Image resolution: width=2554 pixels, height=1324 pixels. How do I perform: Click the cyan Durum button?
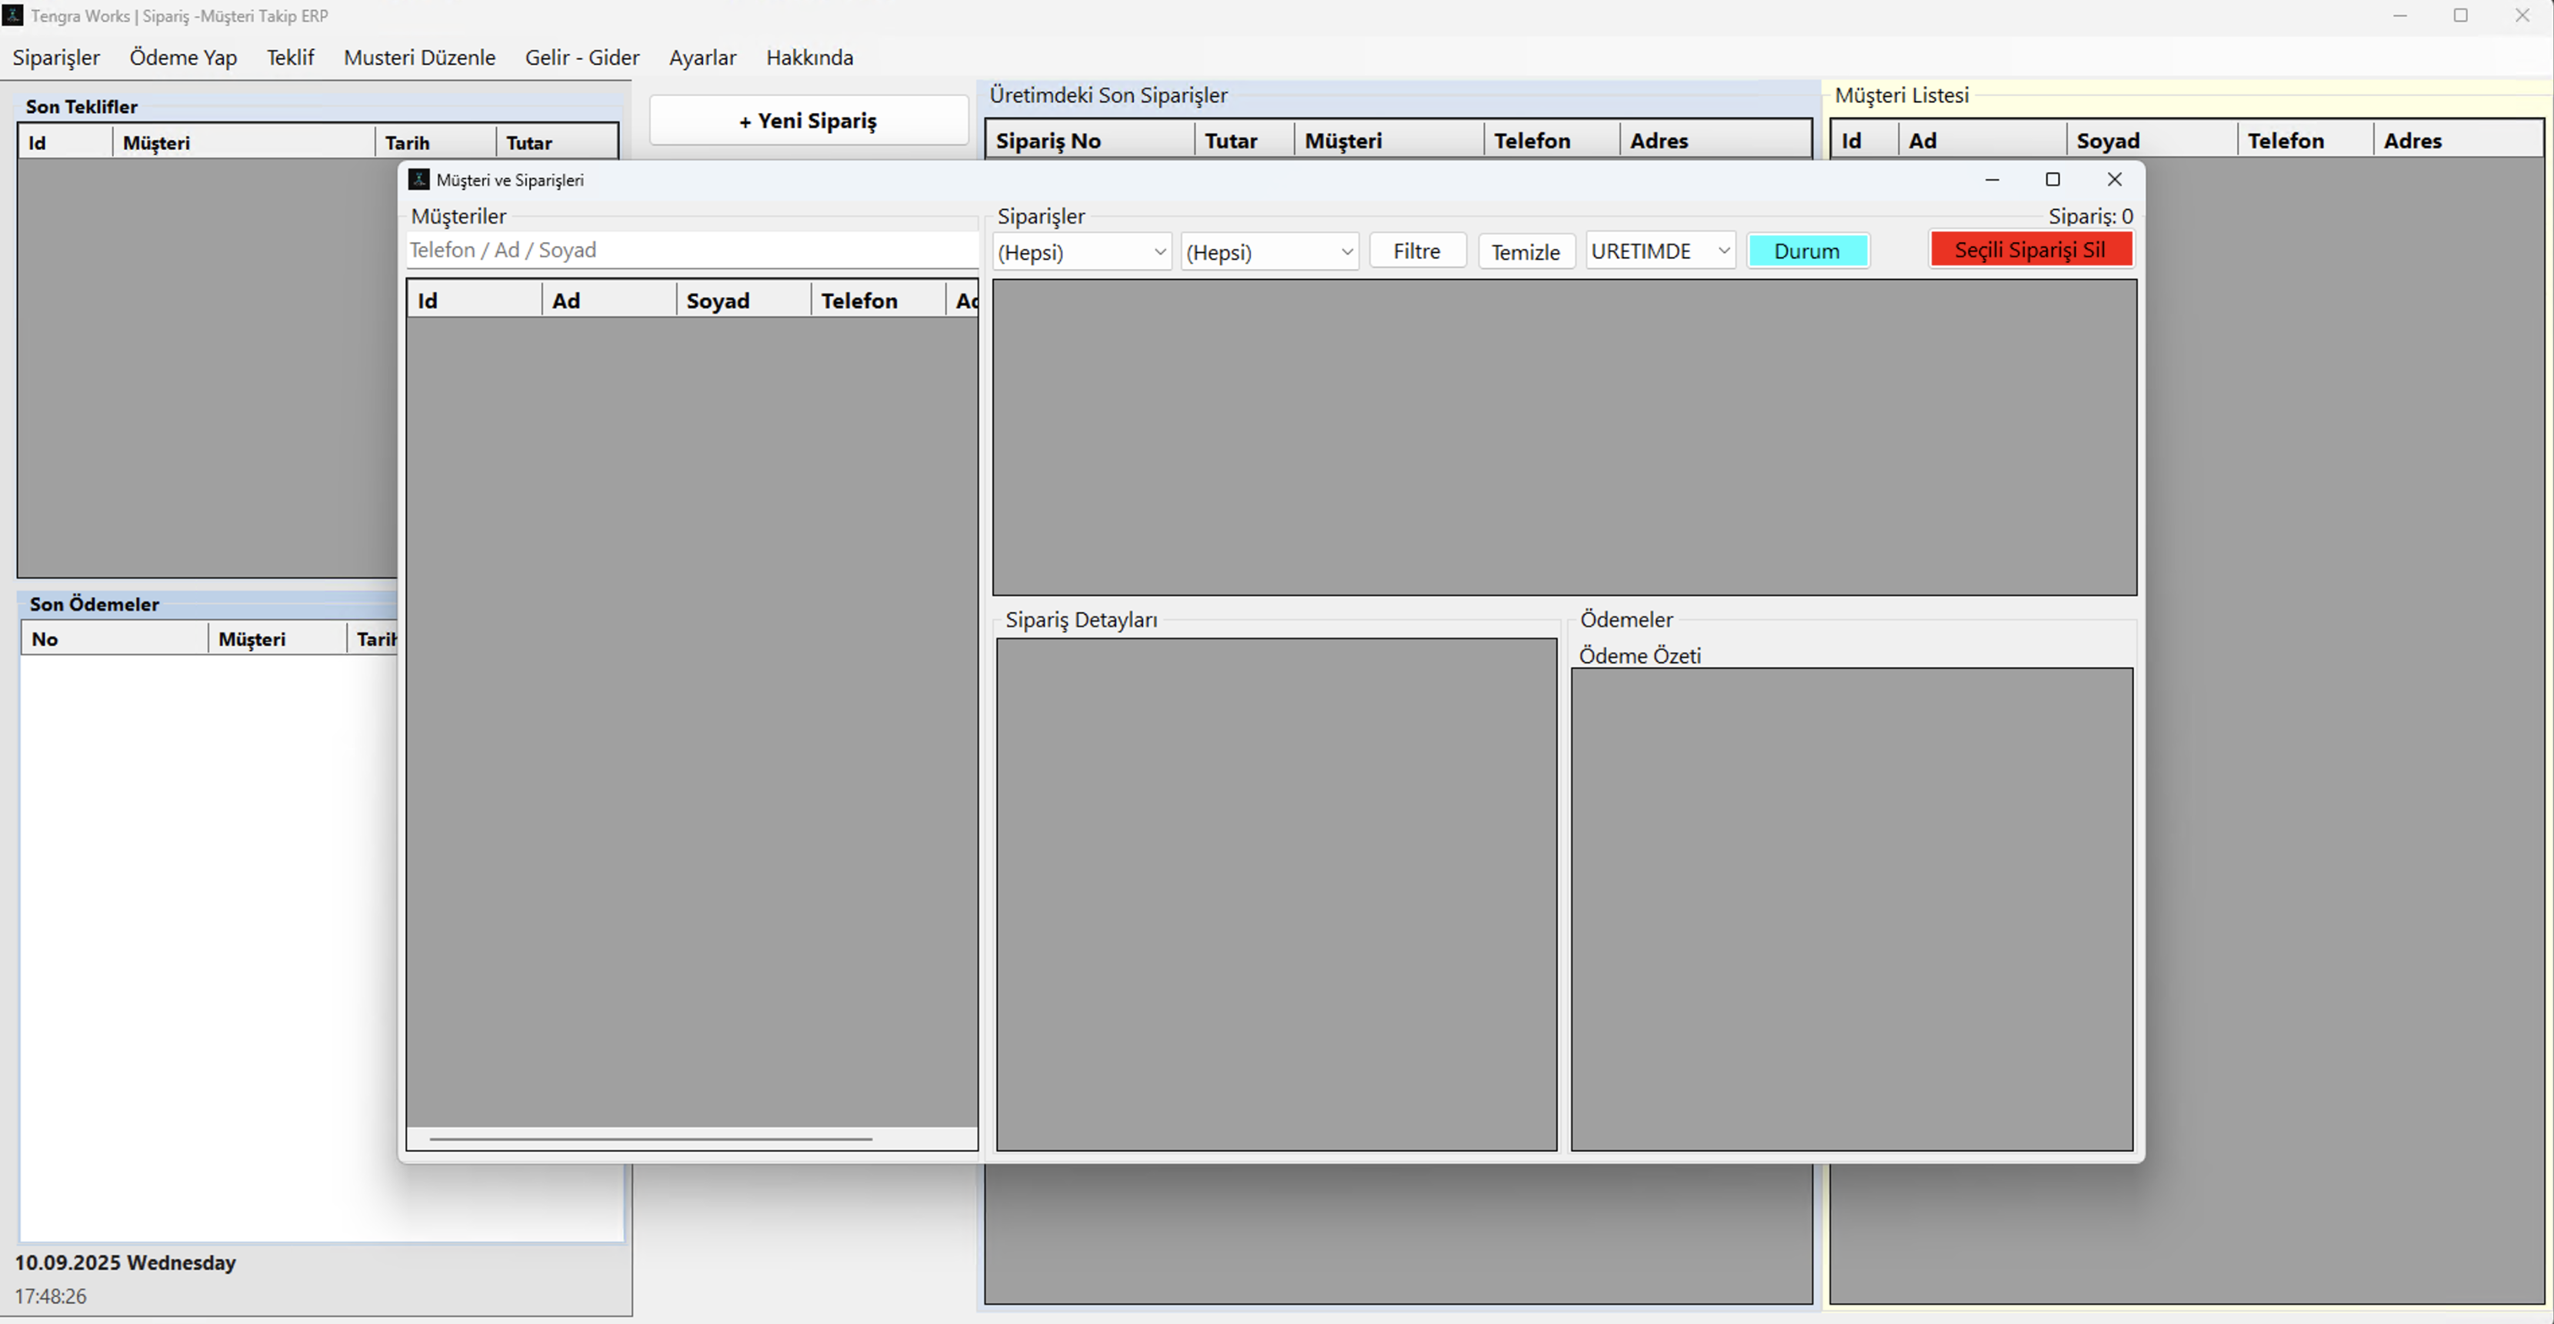click(x=1806, y=251)
